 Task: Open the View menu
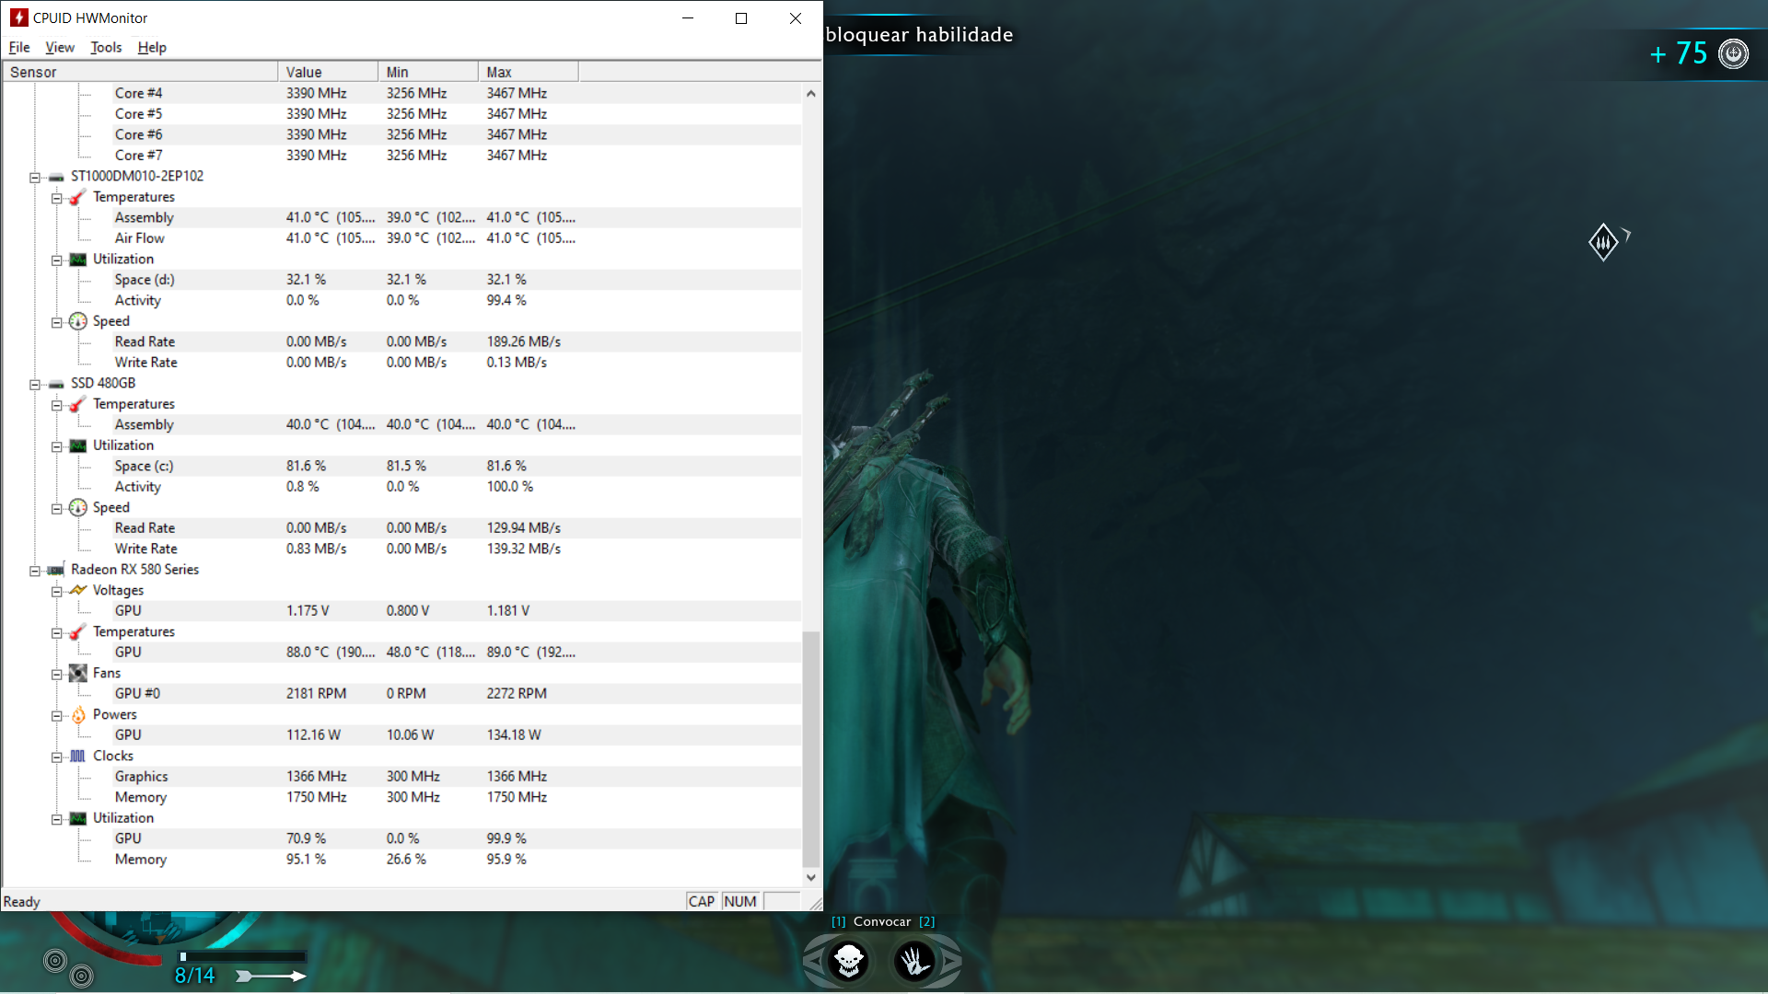click(60, 47)
